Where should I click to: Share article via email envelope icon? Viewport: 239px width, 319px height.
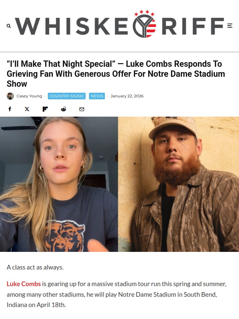point(82,109)
